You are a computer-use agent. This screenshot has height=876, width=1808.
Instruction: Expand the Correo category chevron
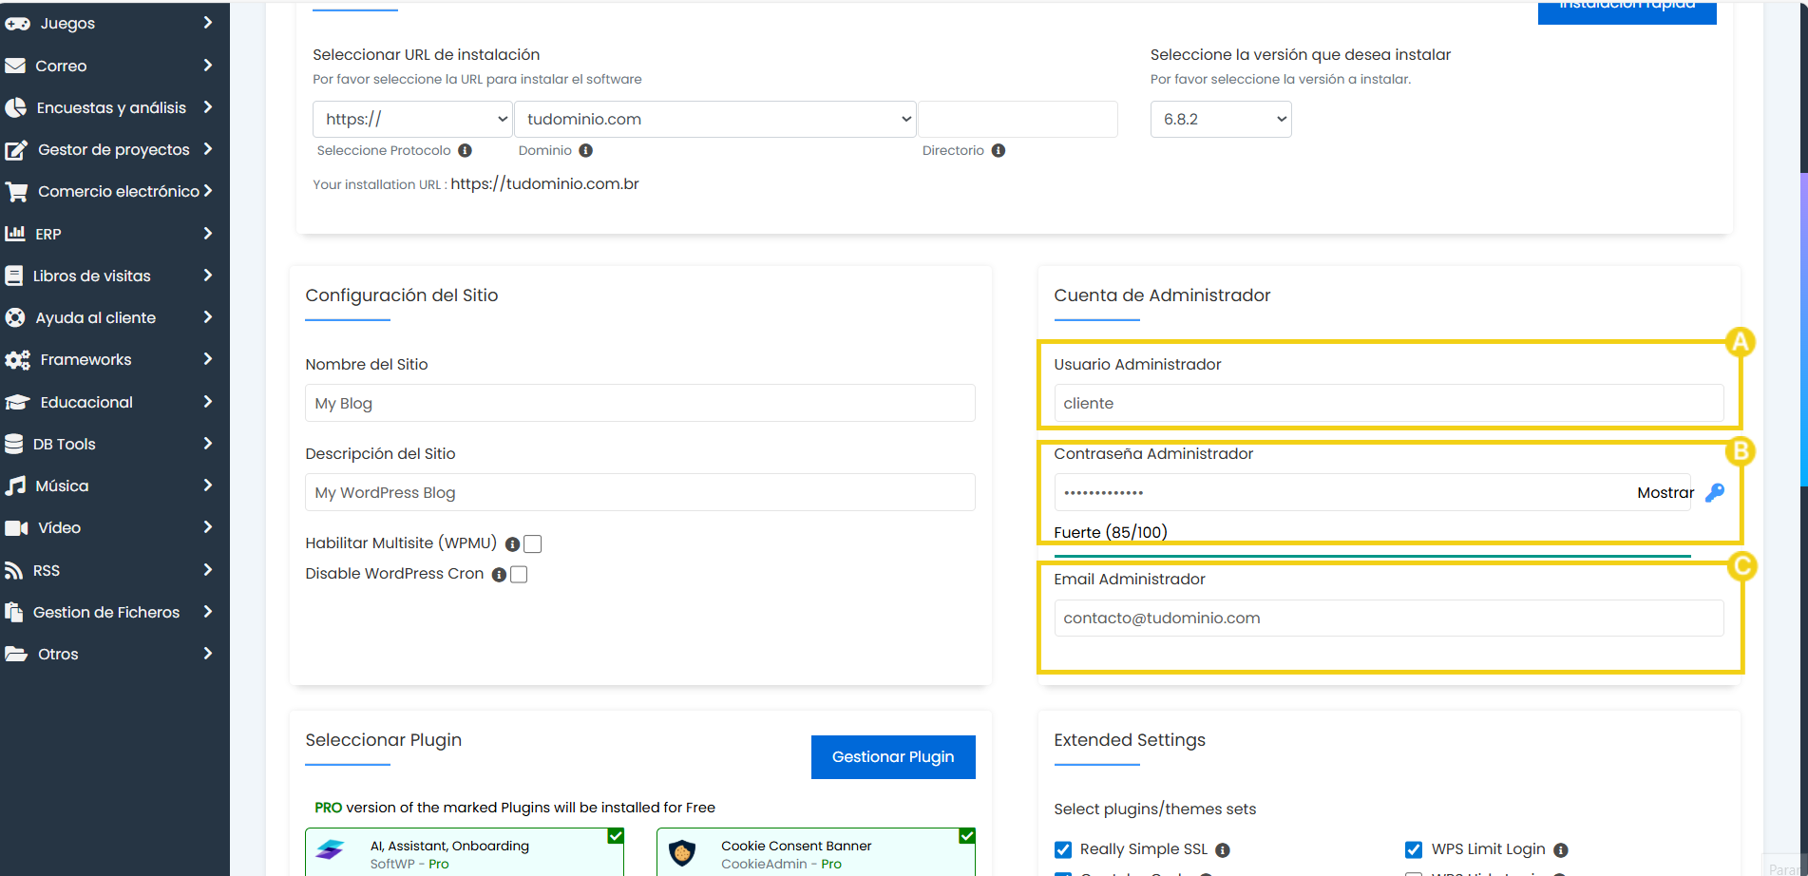point(208,65)
